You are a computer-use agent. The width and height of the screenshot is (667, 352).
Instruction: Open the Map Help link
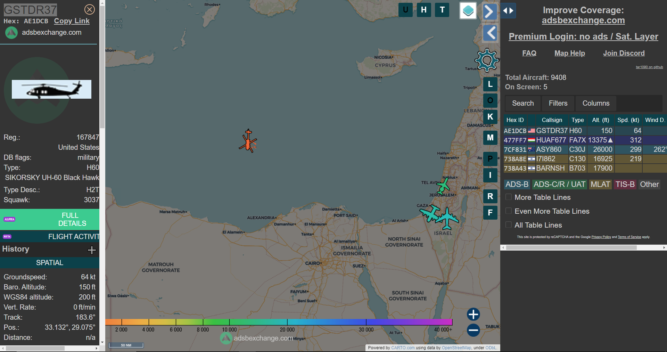pos(570,53)
